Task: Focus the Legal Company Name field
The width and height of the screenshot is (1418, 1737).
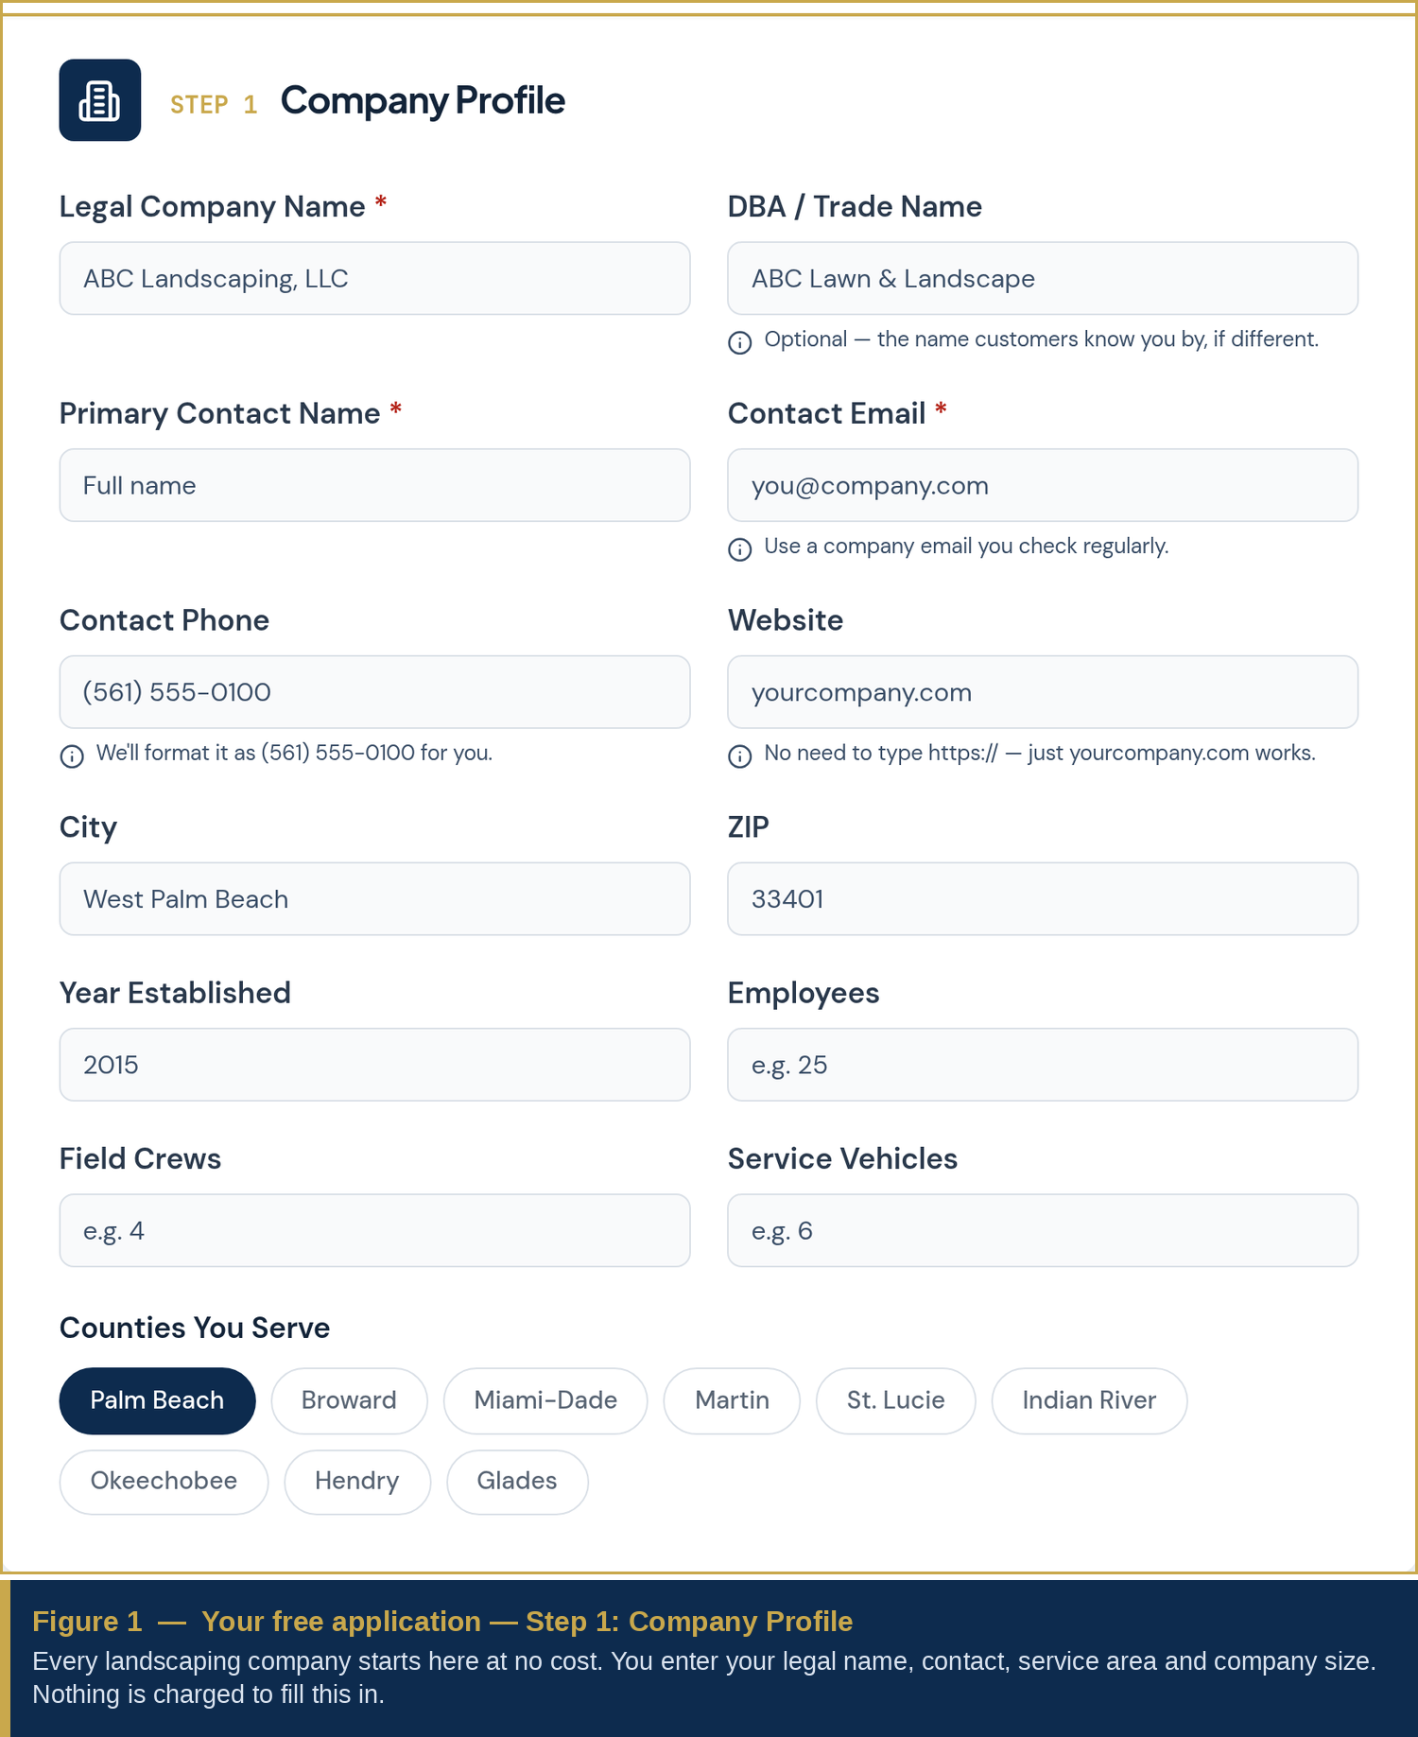Action: tap(374, 278)
